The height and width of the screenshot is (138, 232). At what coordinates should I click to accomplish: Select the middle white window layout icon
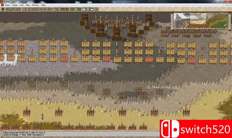click(88, 9)
